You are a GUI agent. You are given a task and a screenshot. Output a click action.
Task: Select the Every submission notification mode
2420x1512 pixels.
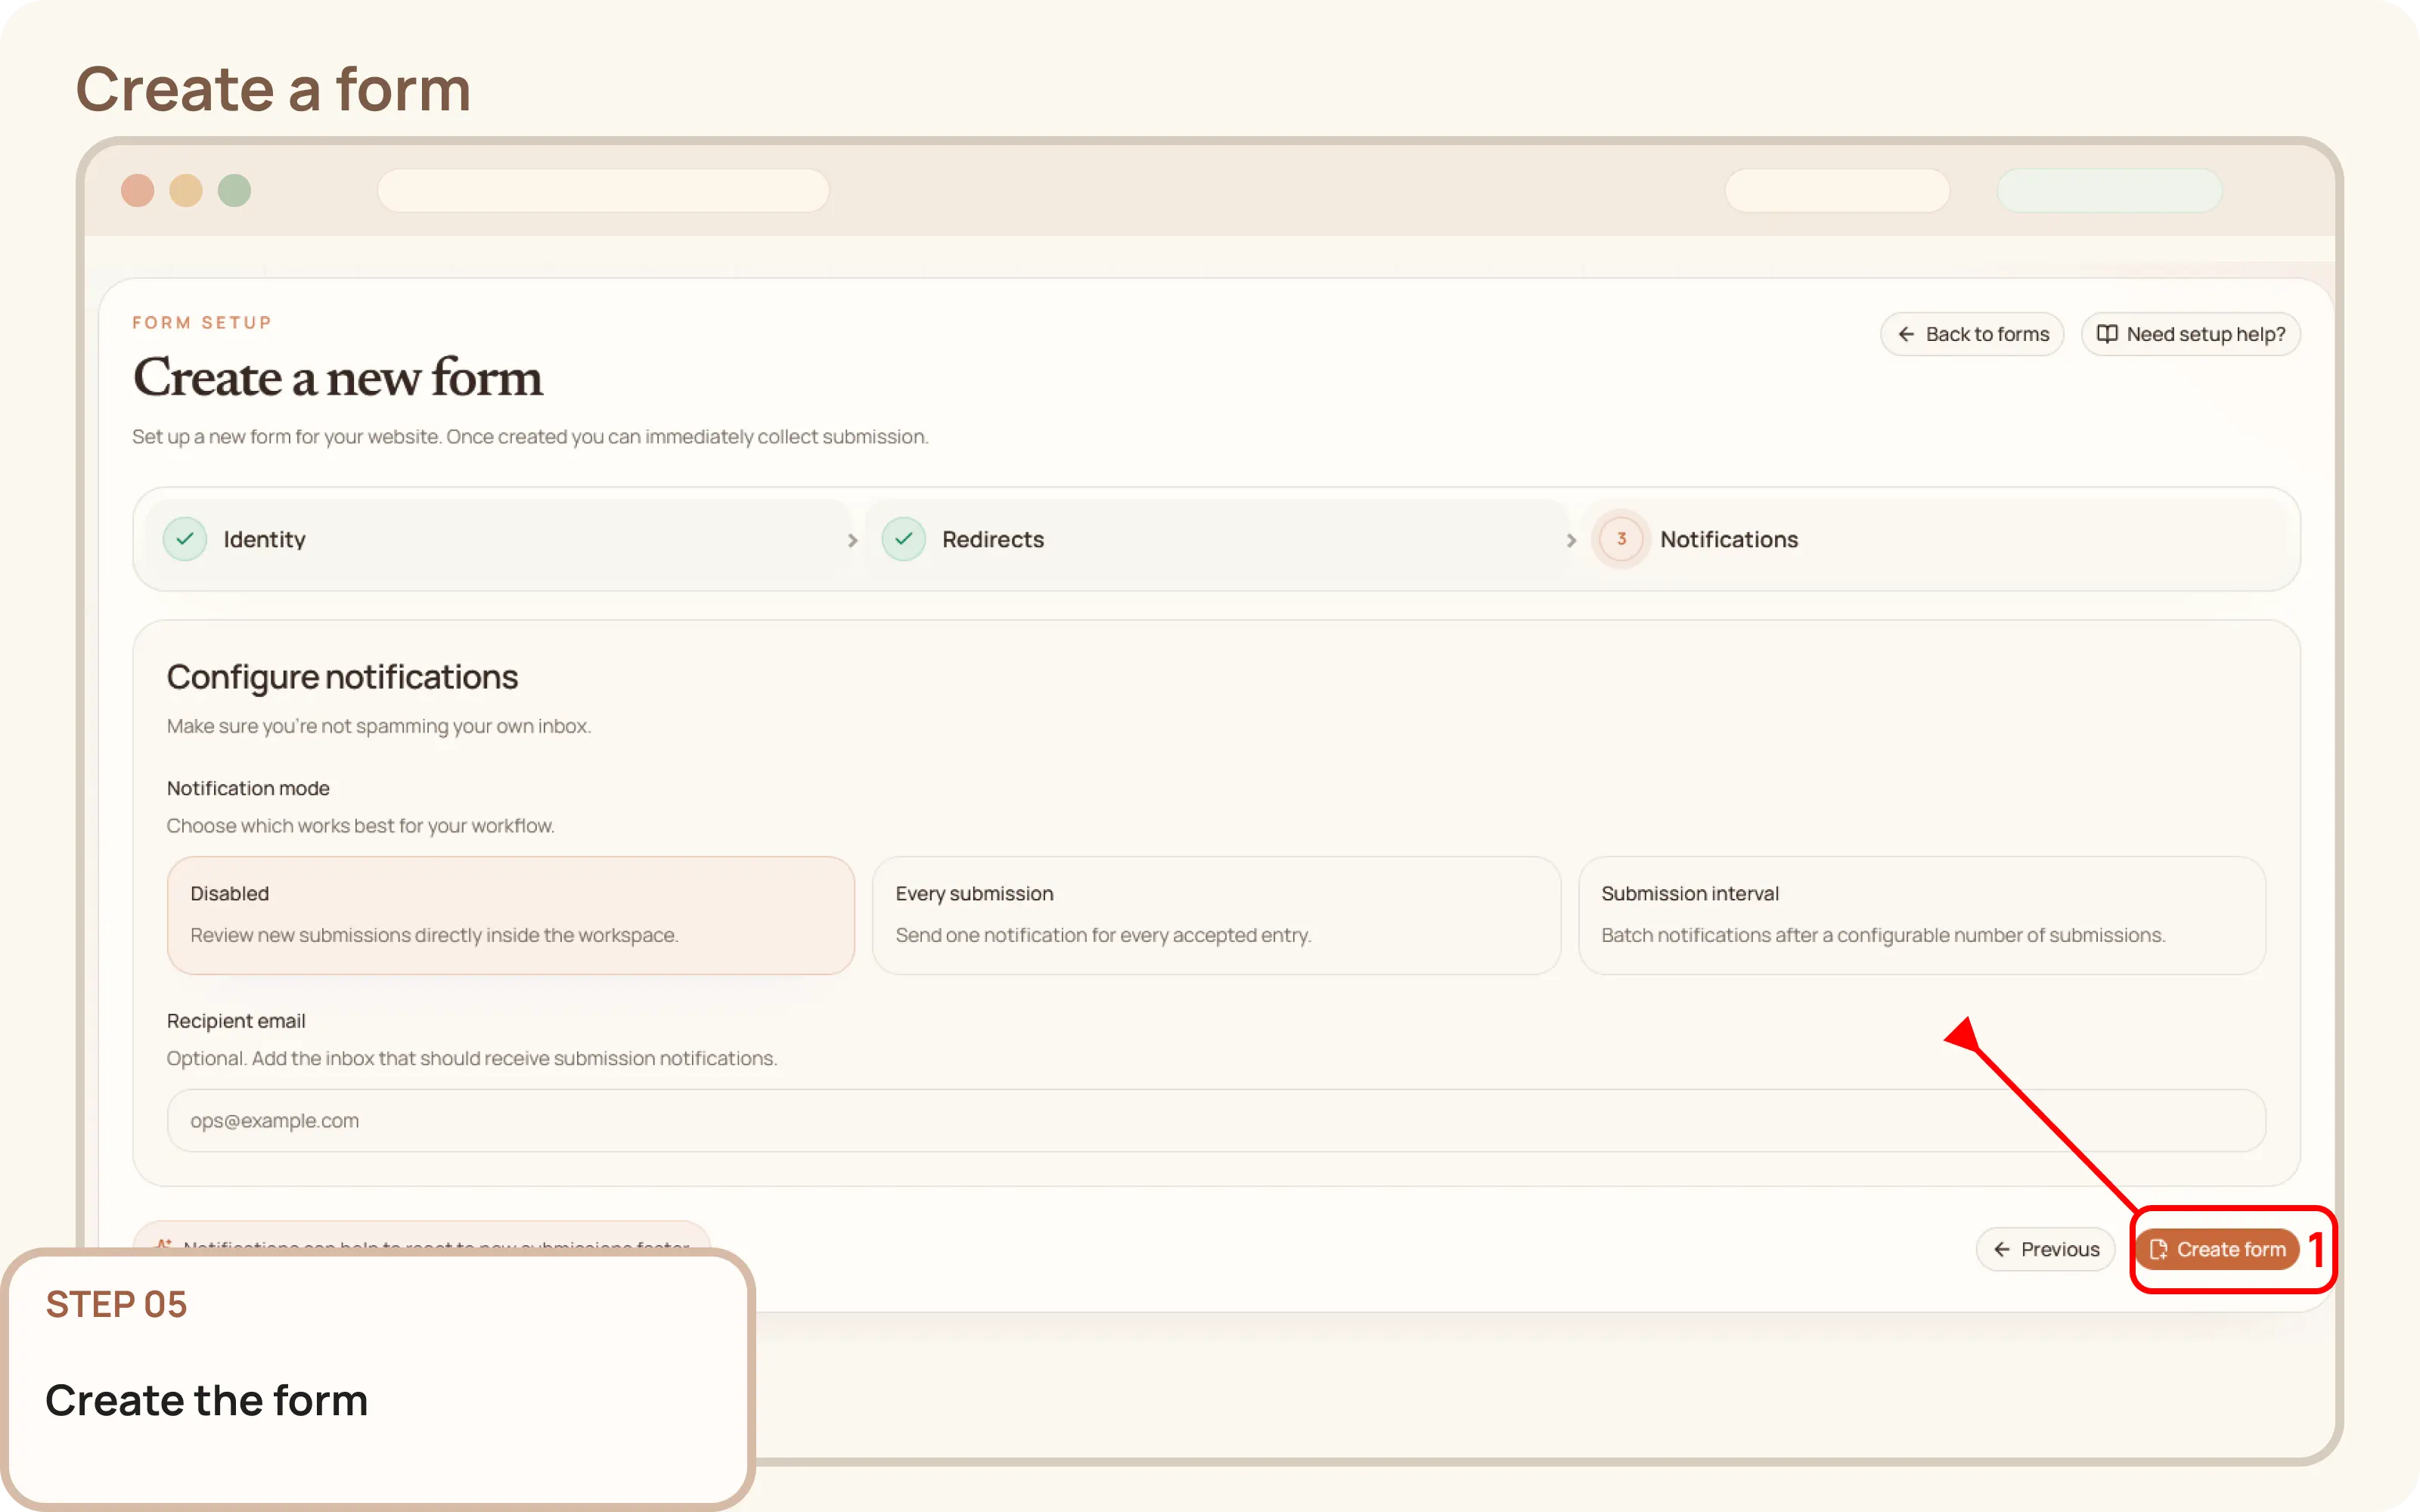(x=1215, y=914)
